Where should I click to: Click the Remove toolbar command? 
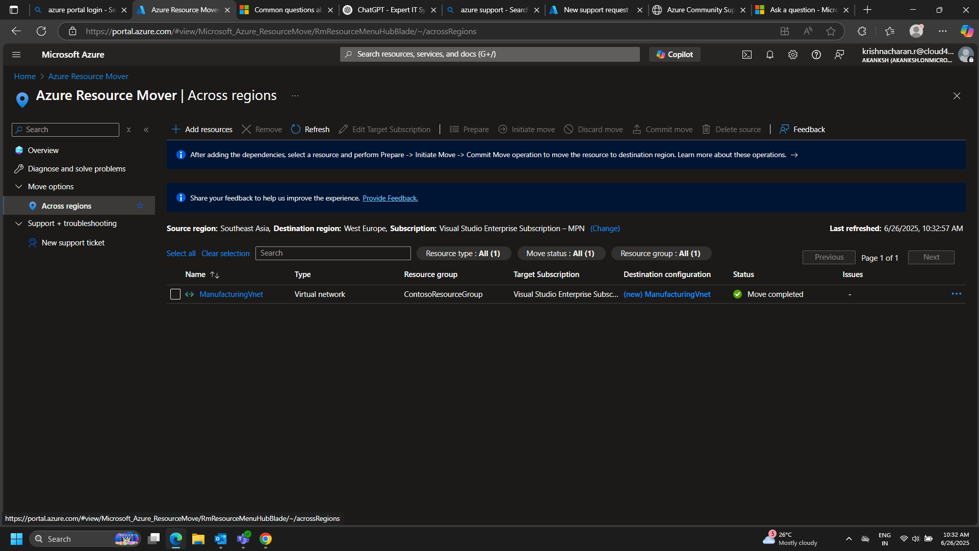(x=262, y=130)
